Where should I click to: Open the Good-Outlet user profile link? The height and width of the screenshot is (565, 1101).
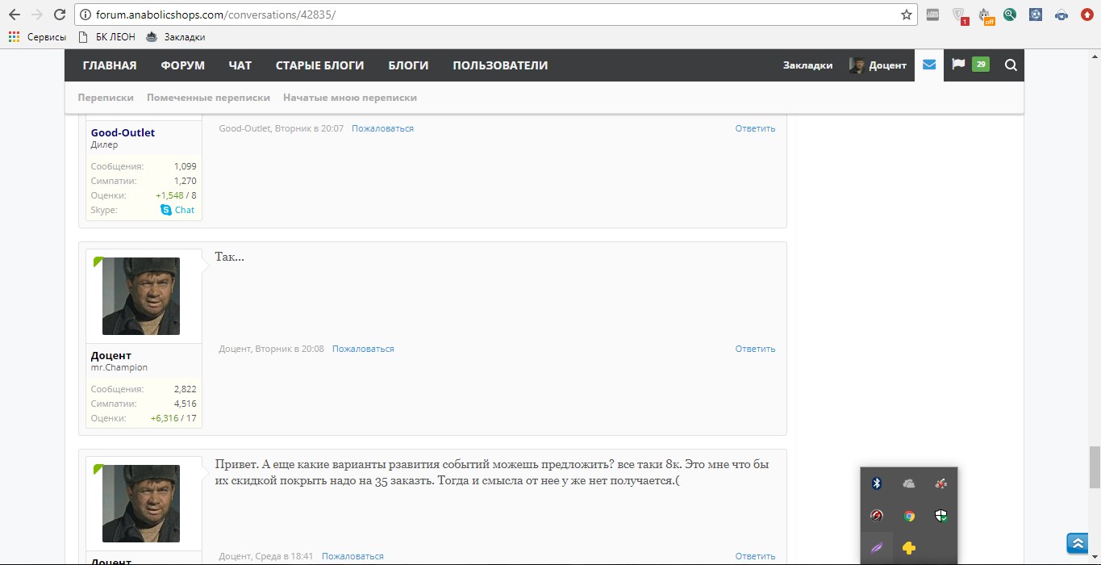point(123,133)
